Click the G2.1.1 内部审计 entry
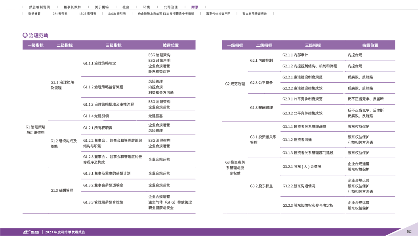 (x=295, y=55)
